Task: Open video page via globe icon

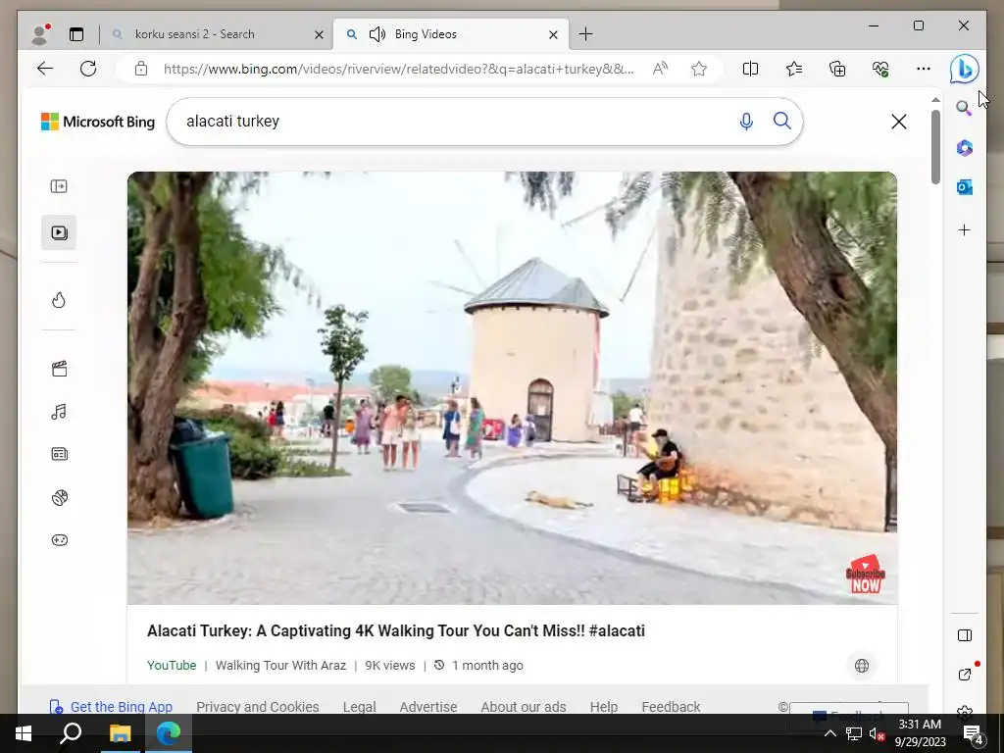Action: (x=861, y=666)
